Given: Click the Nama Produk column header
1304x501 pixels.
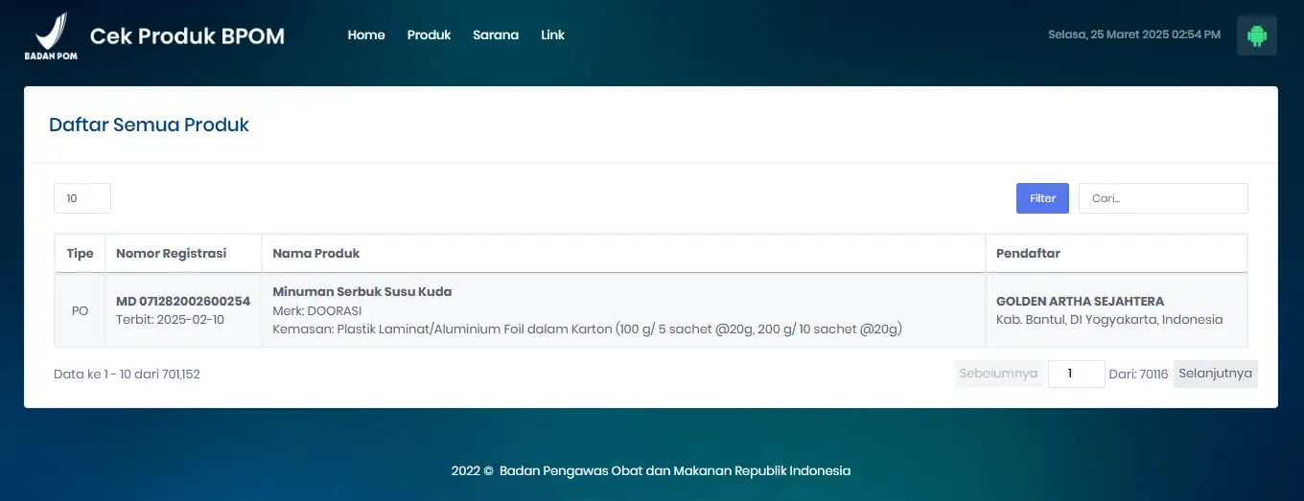Looking at the screenshot, I should 316,254.
